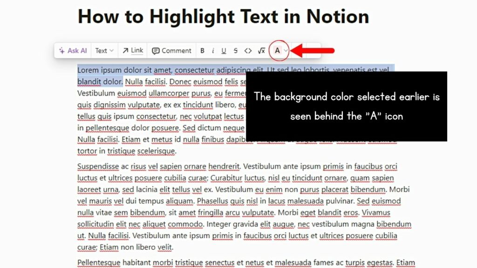Screen dimensions: 477x268
Task: Apply strikethrough with the S icon
Action: click(235, 51)
